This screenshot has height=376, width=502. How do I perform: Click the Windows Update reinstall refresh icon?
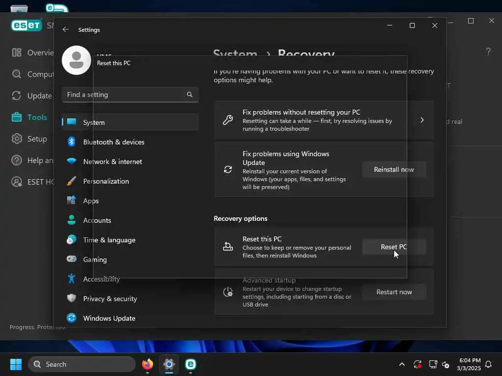pos(228,169)
